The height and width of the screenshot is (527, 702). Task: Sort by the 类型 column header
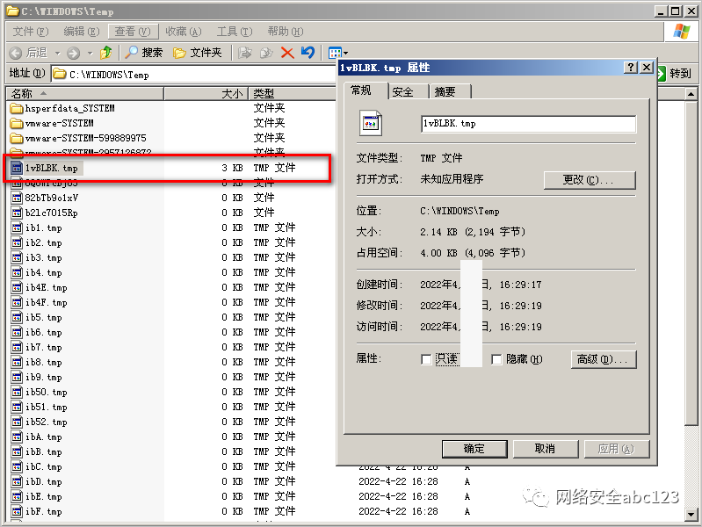tap(292, 94)
